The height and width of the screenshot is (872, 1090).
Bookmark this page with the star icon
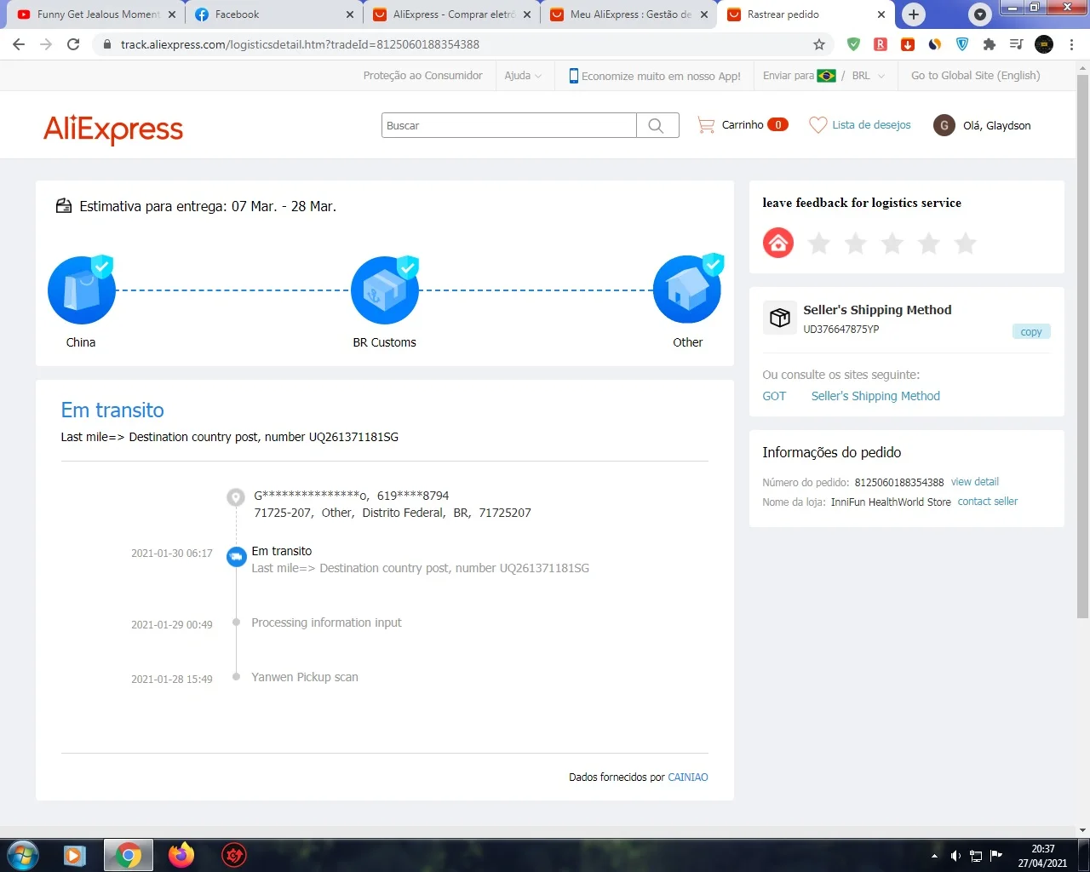819,44
